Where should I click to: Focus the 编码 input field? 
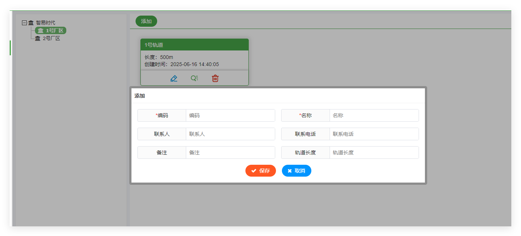pos(230,115)
